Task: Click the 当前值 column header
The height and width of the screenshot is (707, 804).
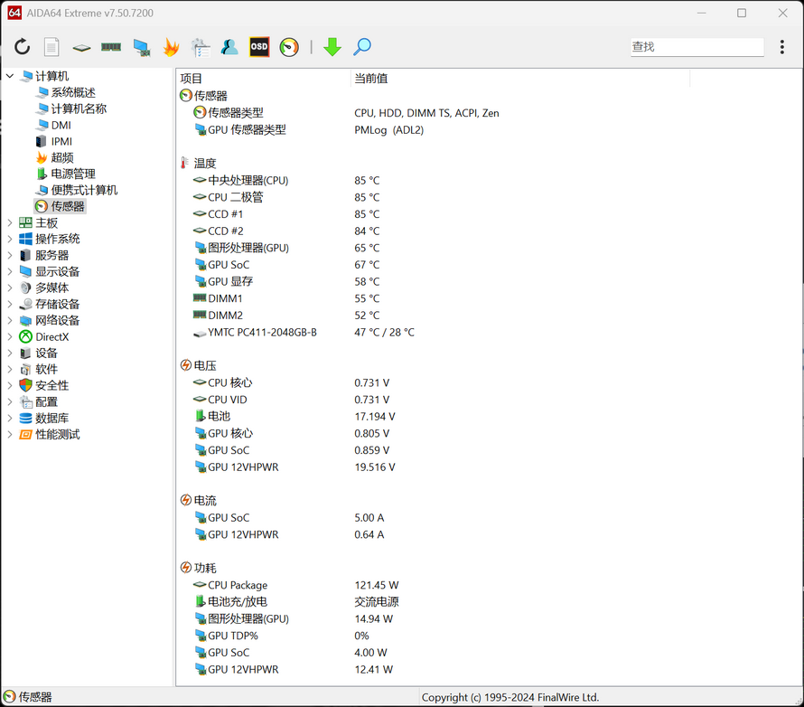Action: pyautogui.click(x=370, y=79)
